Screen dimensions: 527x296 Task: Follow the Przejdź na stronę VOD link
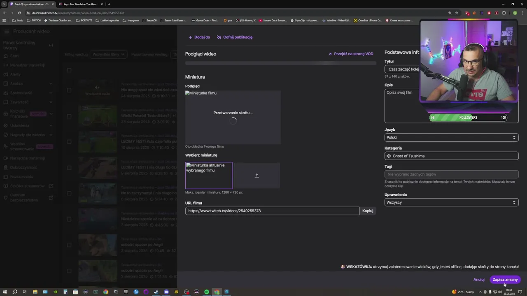point(351,54)
